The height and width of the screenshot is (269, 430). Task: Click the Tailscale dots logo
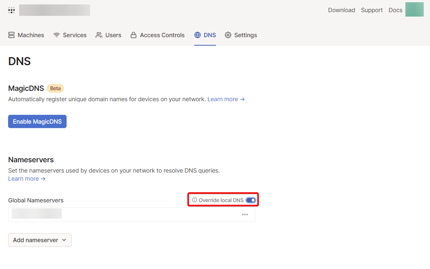click(x=11, y=10)
